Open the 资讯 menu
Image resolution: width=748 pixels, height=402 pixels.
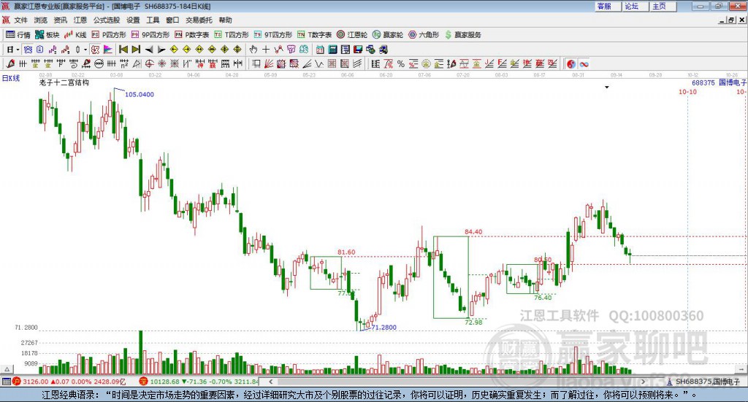coord(60,20)
